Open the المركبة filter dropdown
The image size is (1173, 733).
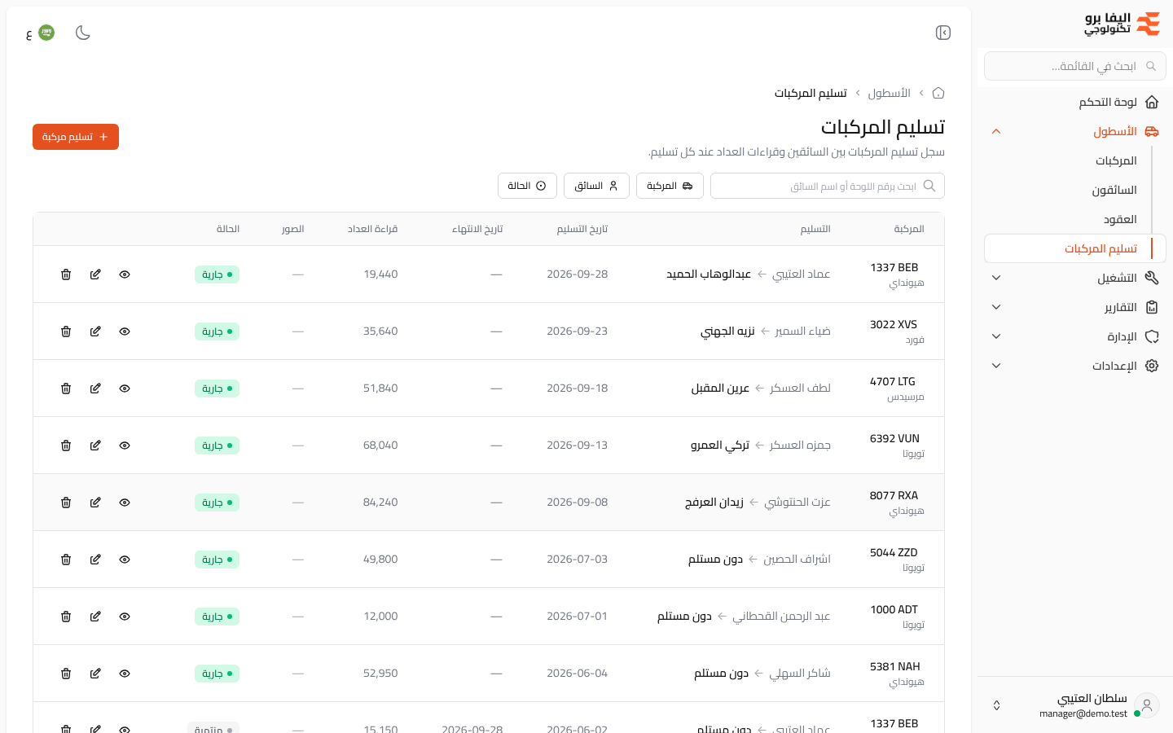click(670, 186)
